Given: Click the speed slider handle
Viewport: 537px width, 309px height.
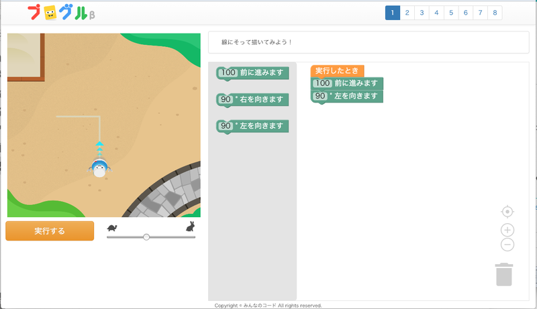Looking at the screenshot, I should (x=146, y=237).
